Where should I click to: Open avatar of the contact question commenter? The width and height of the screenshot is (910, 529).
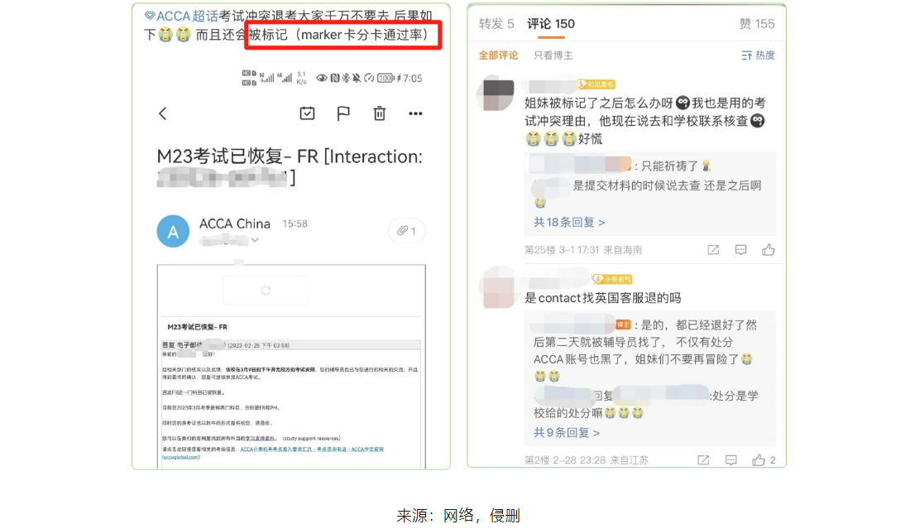[498, 288]
